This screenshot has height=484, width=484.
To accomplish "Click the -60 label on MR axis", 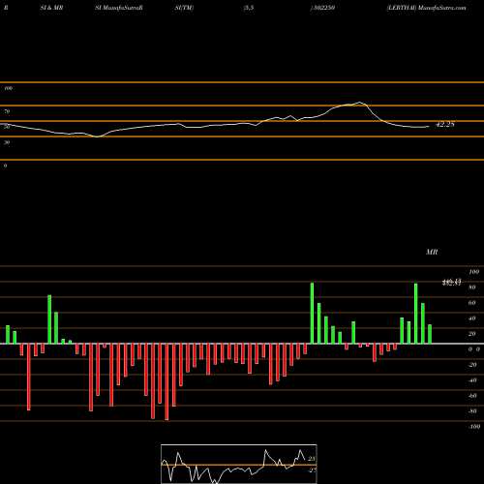I will click(472, 396).
